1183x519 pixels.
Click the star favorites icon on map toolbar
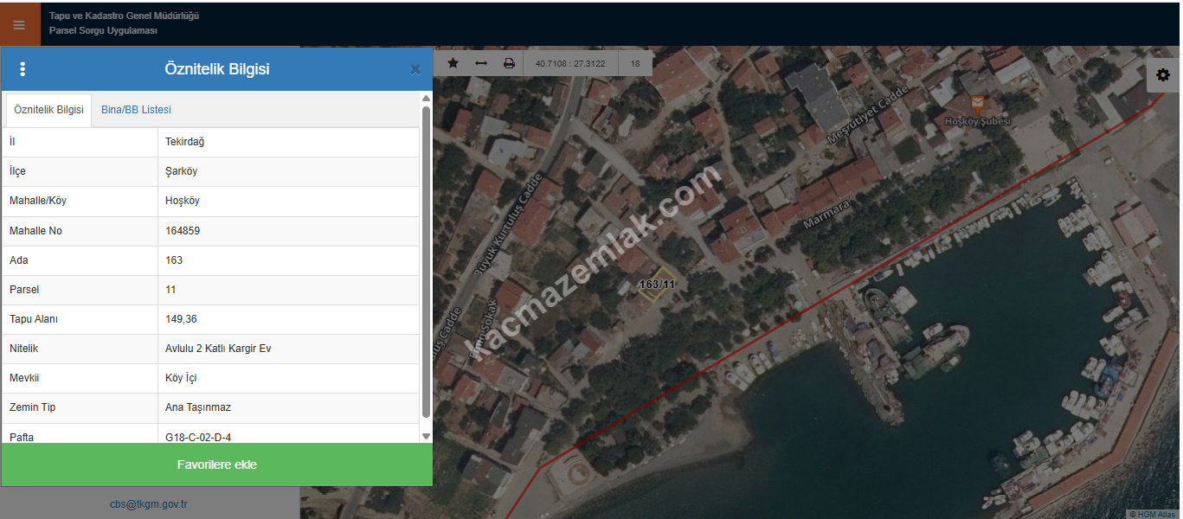tap(453, 63)
